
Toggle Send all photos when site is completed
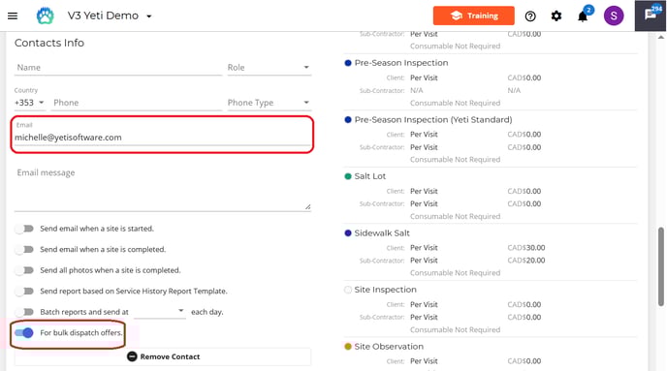24,270
